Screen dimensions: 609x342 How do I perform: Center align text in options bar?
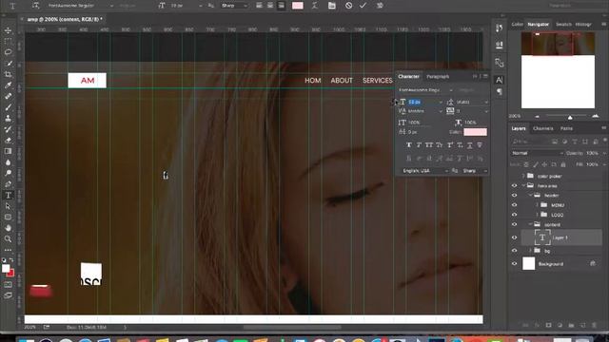coord(270,6)
